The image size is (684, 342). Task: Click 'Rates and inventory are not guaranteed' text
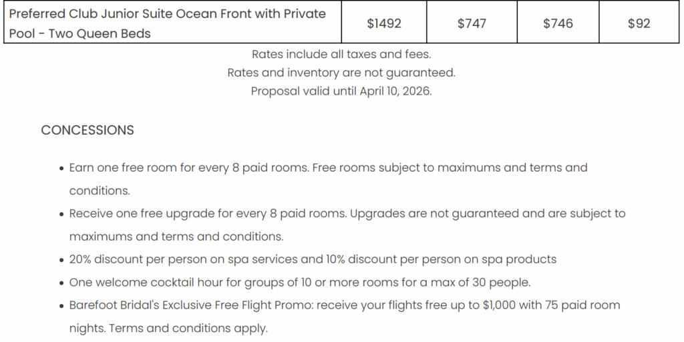(341, 73)
